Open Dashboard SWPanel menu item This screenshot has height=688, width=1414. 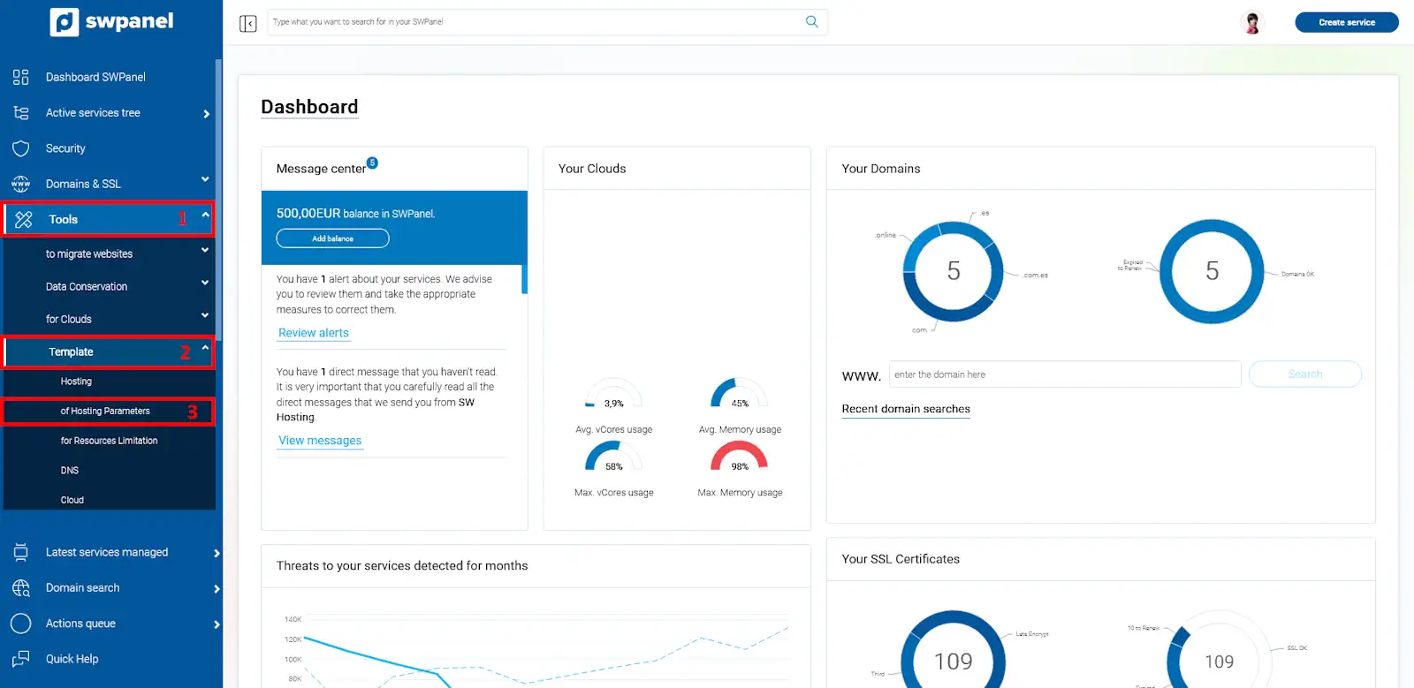[x=95, y=77]
